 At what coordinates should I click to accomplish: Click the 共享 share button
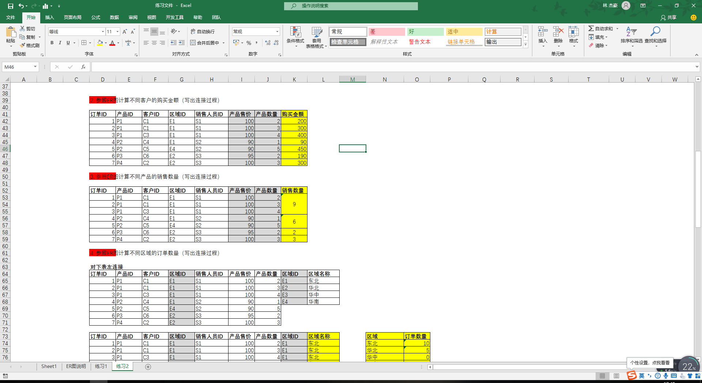pos(669,18)
